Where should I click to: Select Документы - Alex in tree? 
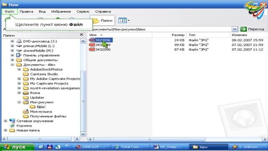[39, 65]
